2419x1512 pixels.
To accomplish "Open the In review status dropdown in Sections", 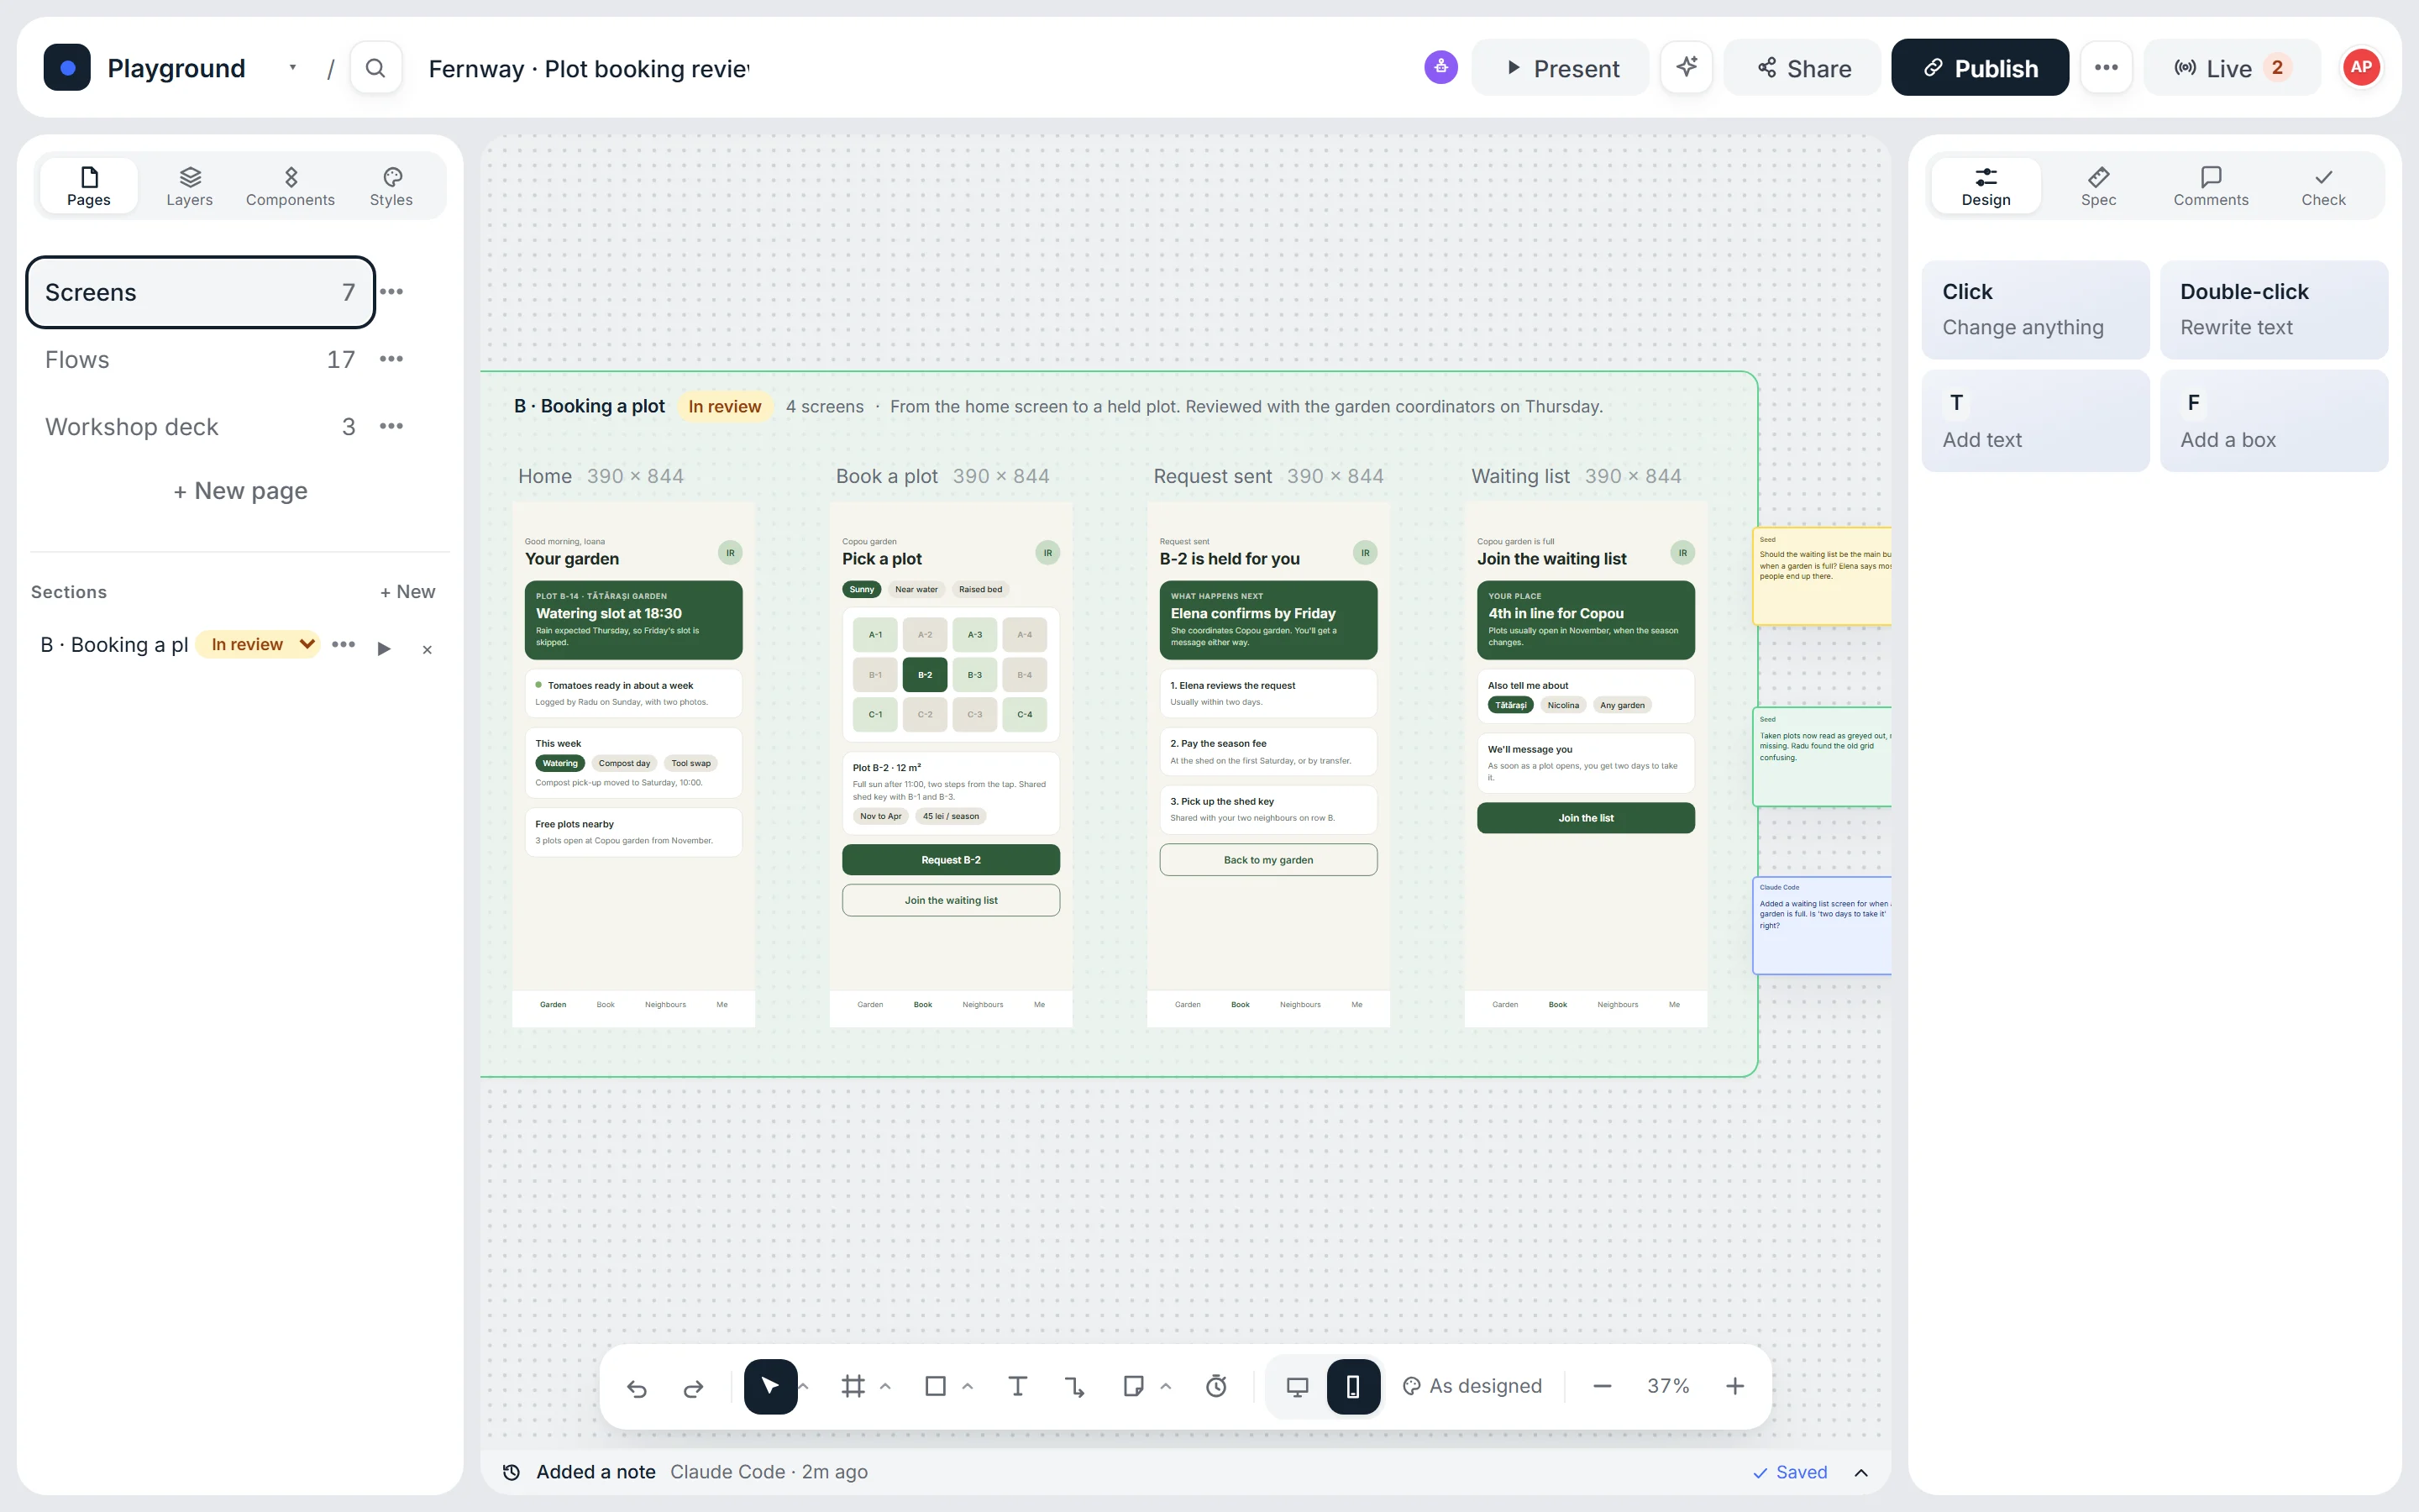I will pos(258,645).
